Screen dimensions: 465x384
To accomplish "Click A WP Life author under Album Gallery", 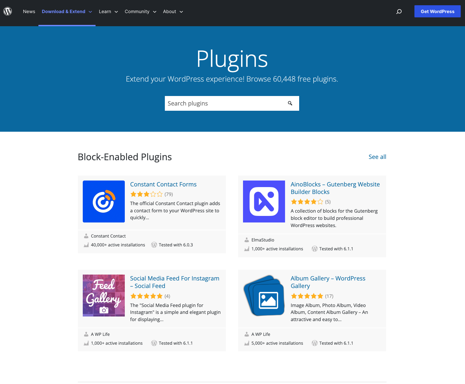I will [x=261, y=334].
